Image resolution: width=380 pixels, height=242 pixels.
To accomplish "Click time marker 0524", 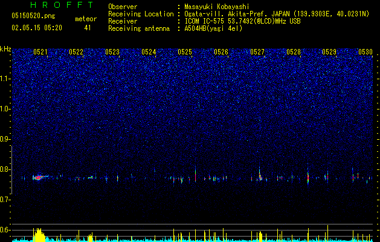I will (149, 52).
